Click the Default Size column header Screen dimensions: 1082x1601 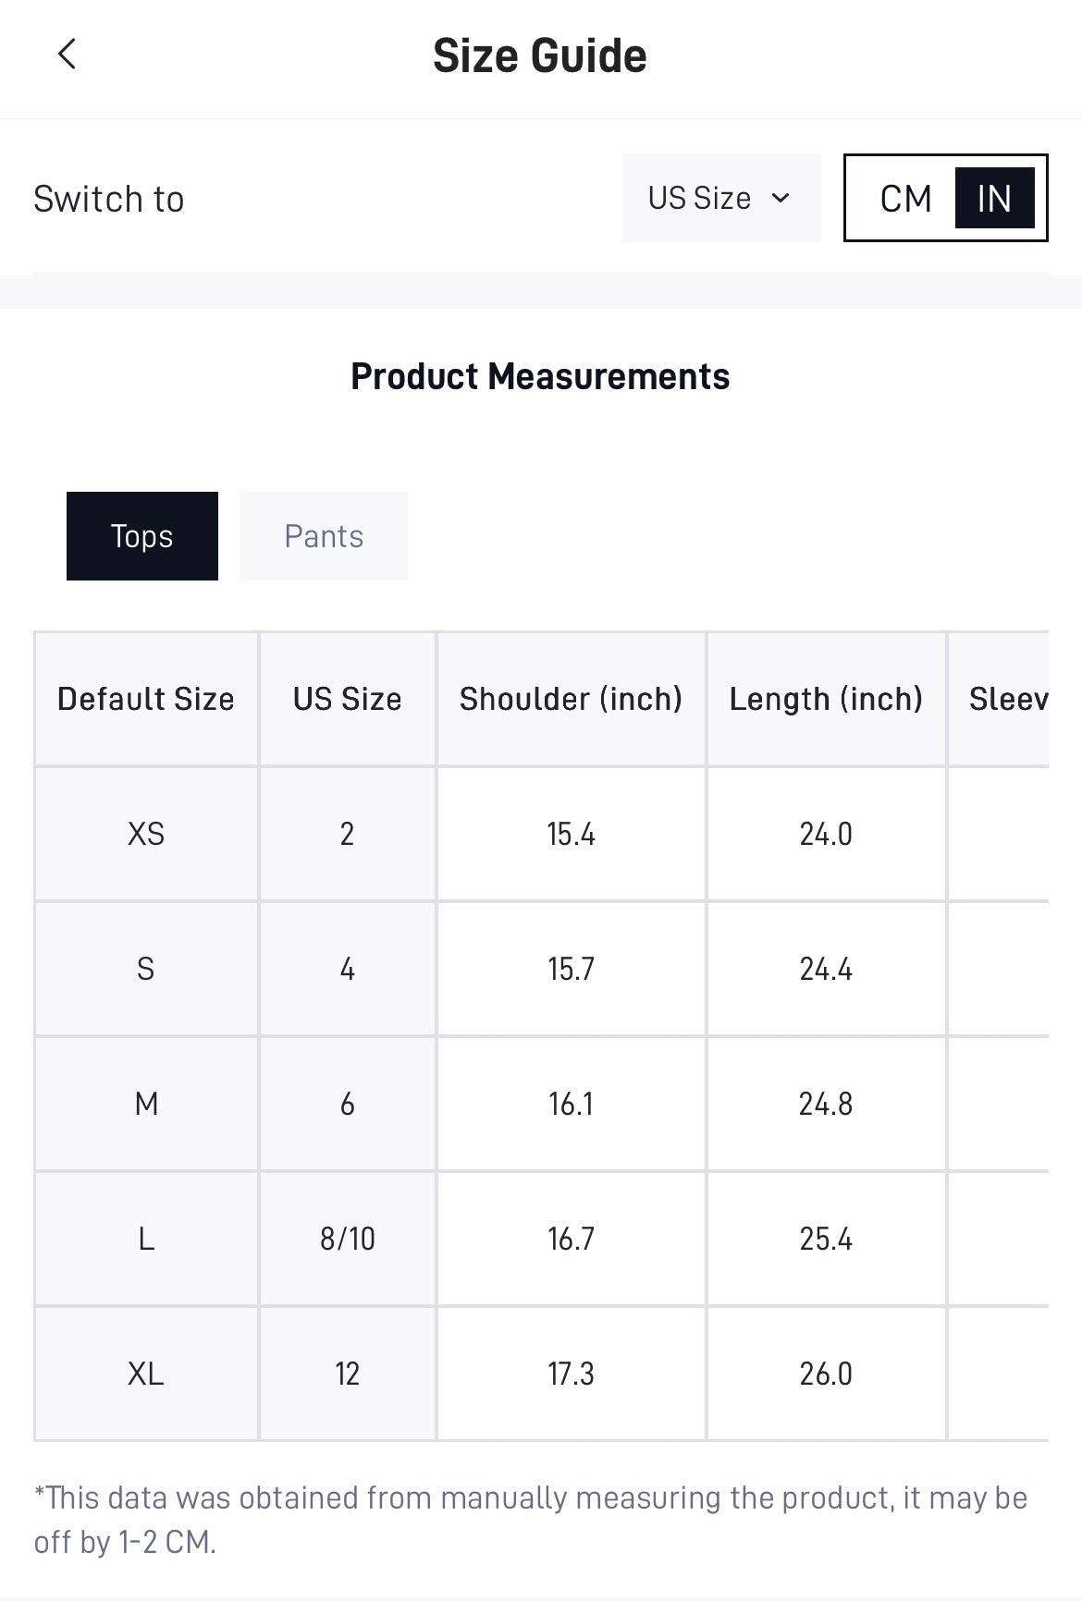pos(146,699)
